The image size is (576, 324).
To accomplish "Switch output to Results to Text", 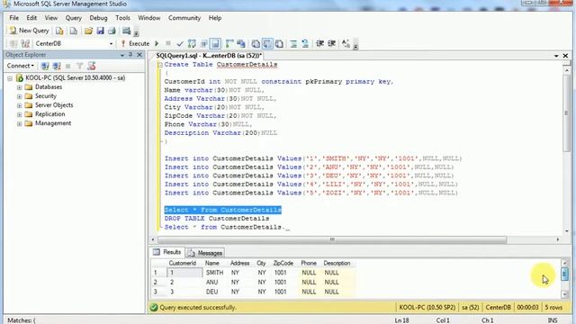I will pos(256,44).
